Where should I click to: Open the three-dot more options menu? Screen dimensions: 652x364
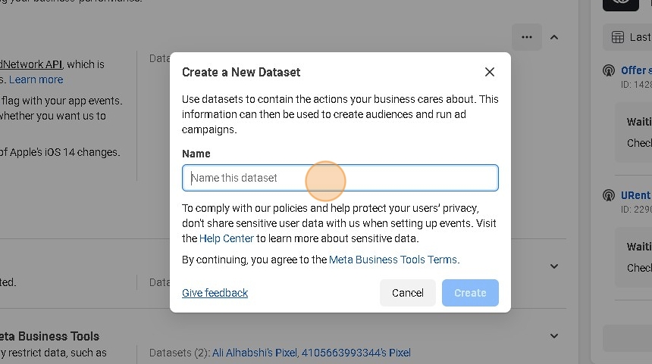pyautogui.click(x=527, y=37)
